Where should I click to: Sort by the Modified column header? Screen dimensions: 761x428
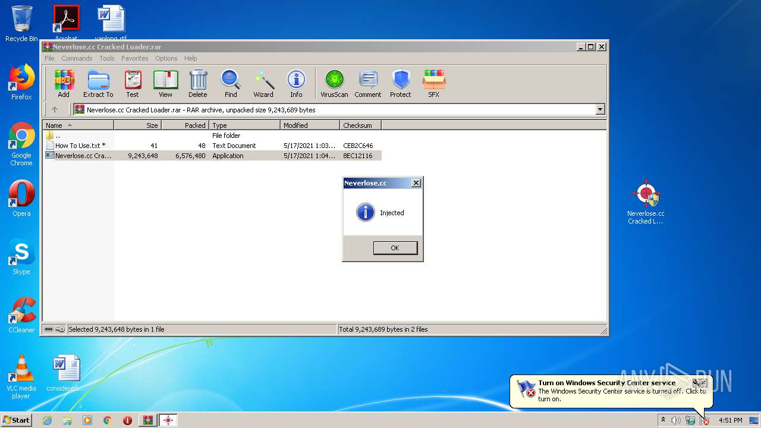pyautogui.click(x=310, y=125)
